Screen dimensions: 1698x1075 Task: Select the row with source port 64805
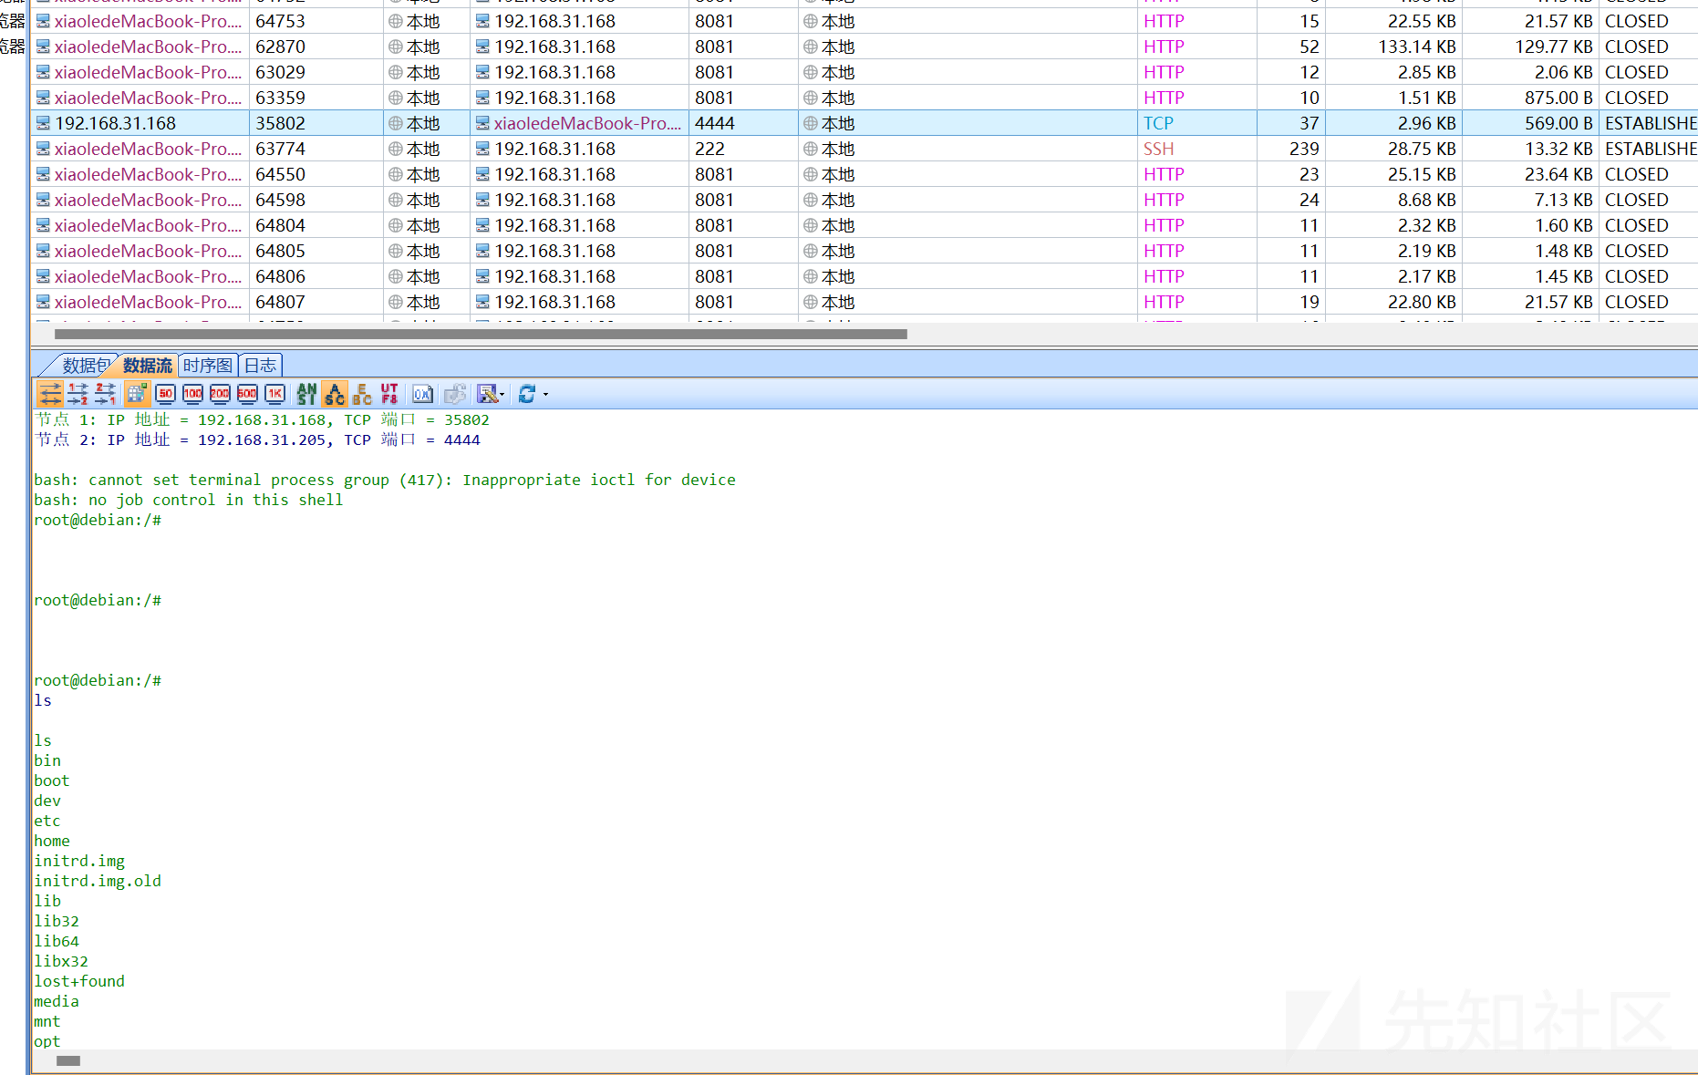pyautogui.click(x=864, y=251)
